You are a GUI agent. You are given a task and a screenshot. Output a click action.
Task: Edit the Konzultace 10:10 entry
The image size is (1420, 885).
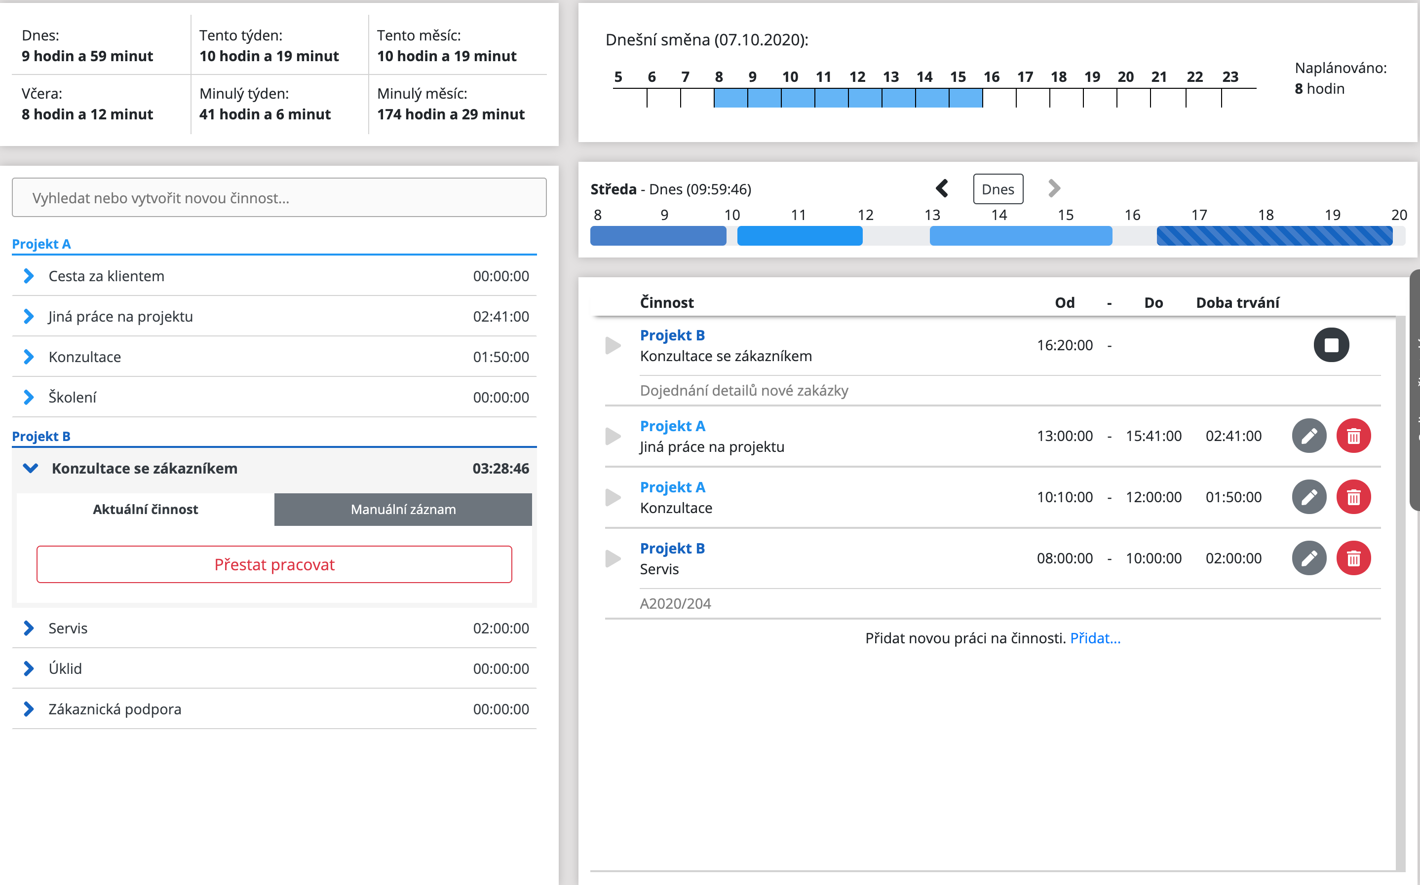[1309, 497]
